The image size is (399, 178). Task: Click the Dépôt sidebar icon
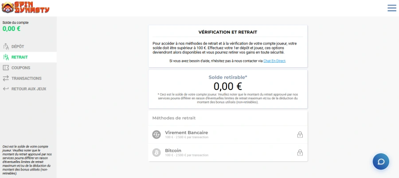(x=6, y=46)
